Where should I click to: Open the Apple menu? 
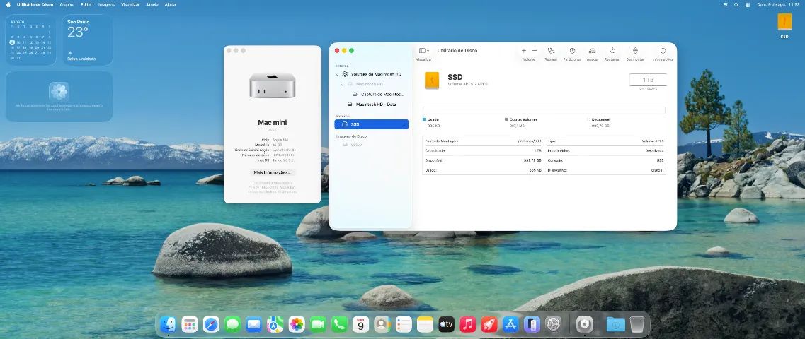8,4
